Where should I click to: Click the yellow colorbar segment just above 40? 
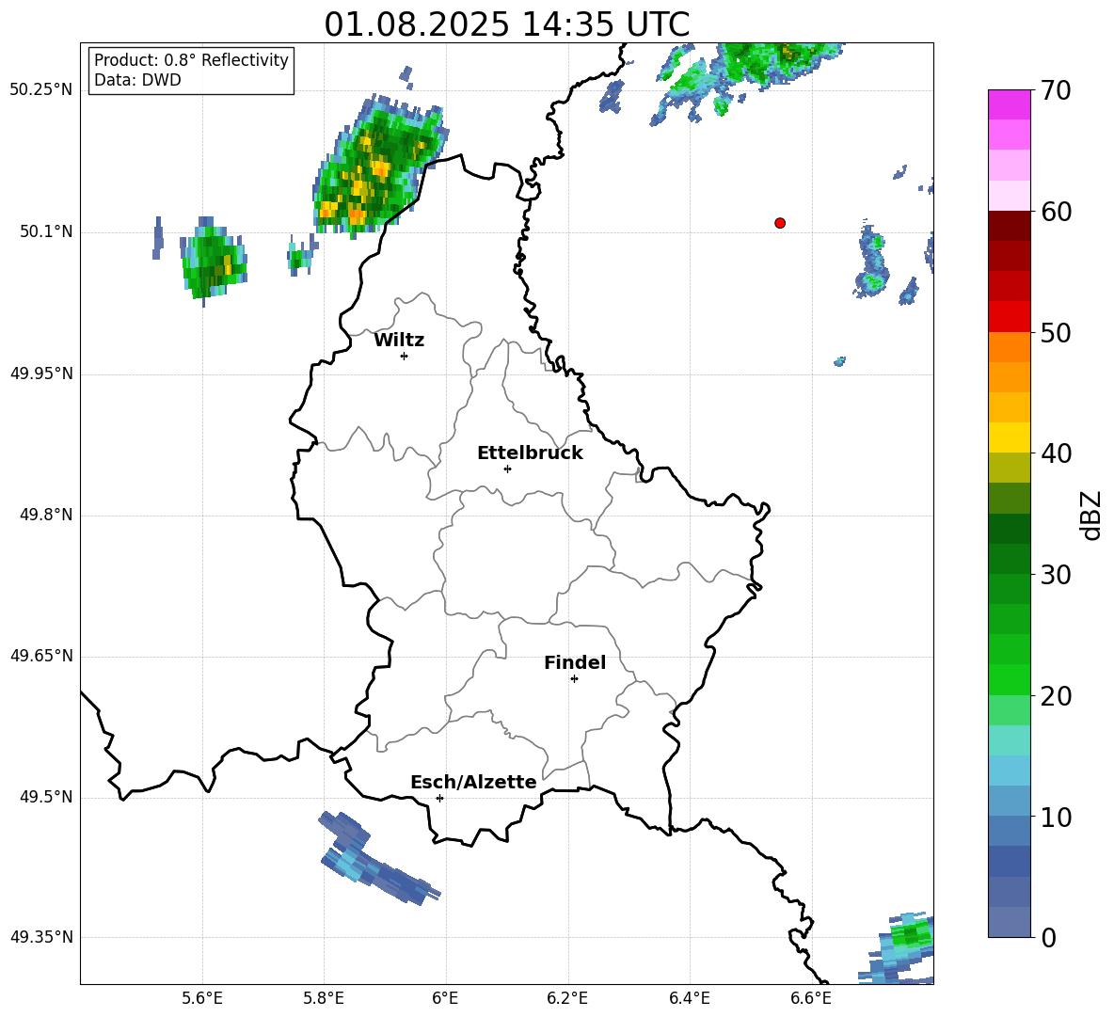point(1009,437)
